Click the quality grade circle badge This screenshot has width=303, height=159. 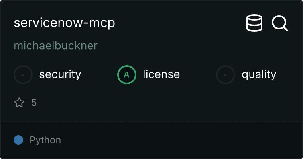[226, 75]
